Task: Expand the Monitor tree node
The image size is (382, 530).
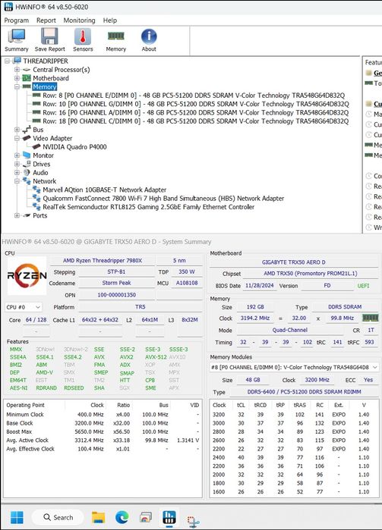Action: pyautogui.click(x=17, y=155)
